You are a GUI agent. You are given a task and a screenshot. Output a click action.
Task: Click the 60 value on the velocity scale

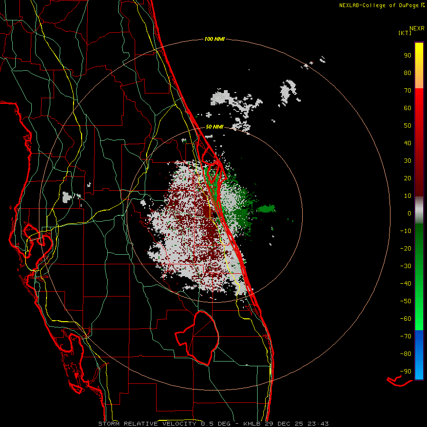[408, 108]
